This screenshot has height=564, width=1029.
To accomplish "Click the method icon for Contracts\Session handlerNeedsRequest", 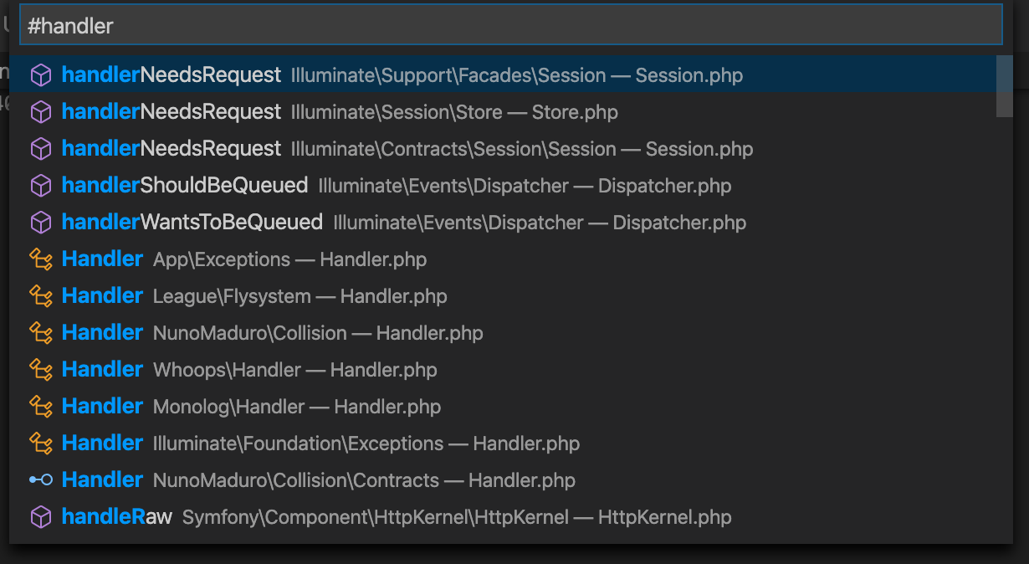I will pyautogui.click(x=41, y=149).
